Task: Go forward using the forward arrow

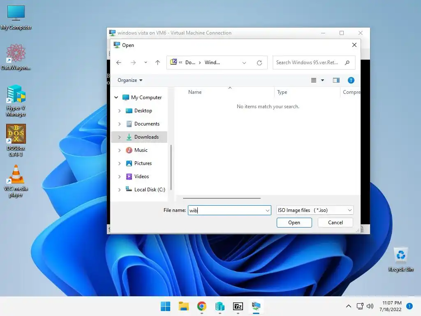Action: (x=133, y=63)
